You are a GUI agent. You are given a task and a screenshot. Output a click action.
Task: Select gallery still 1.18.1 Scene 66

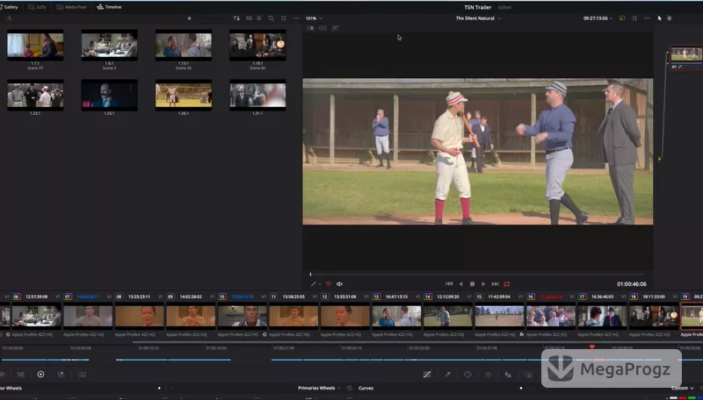pyautogui.click(x=257, y=46)
